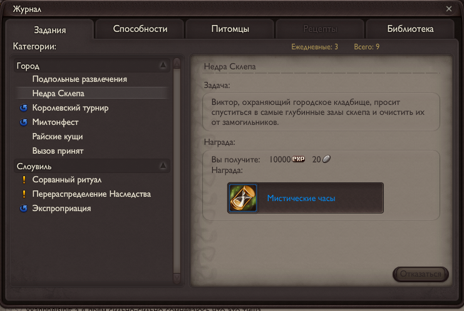The height and width of the screenshot is (311, 464).
Task: Click the Мистические часы hourglass reward icon
Action: pos(243,198)
